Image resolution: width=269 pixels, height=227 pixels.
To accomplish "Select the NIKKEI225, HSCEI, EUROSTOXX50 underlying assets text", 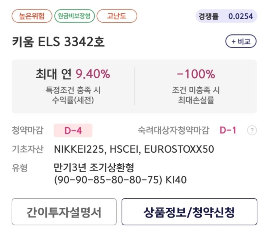I will [134, 149].
